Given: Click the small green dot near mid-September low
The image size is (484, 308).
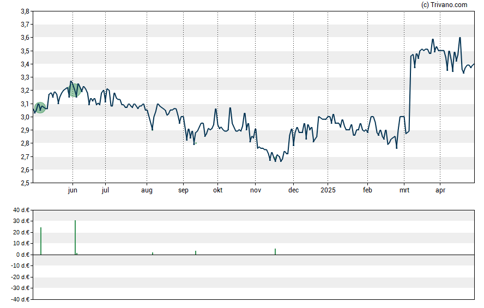Looking at the screenshot, I should pyautogui.click(x=196, y=143).
